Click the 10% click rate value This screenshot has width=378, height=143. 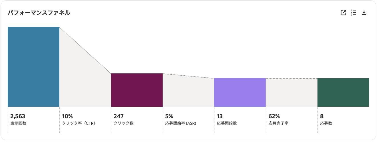(67, 116)
